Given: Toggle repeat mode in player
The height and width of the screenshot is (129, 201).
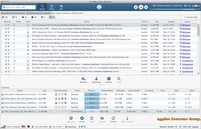Looking at the screenshot, I should [185, 6].
